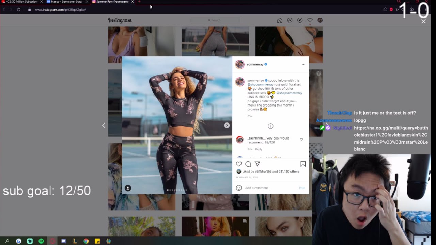Reply to _zachhhhh_ comment
Image resolution: width=436 pixels, height=245 pixels.
(x=259, y=149)
